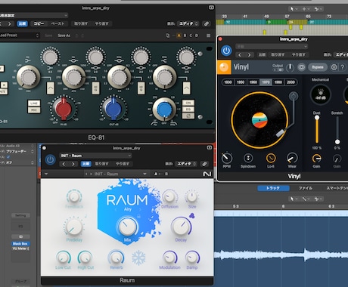Select the 2000 era in Vinyl

coord(291,82)
